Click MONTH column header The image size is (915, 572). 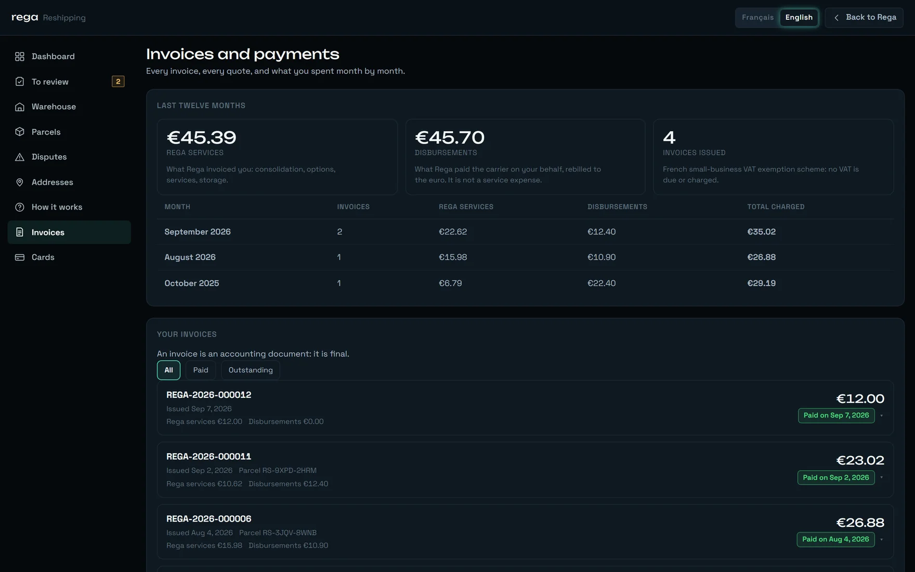coord(177,207)
